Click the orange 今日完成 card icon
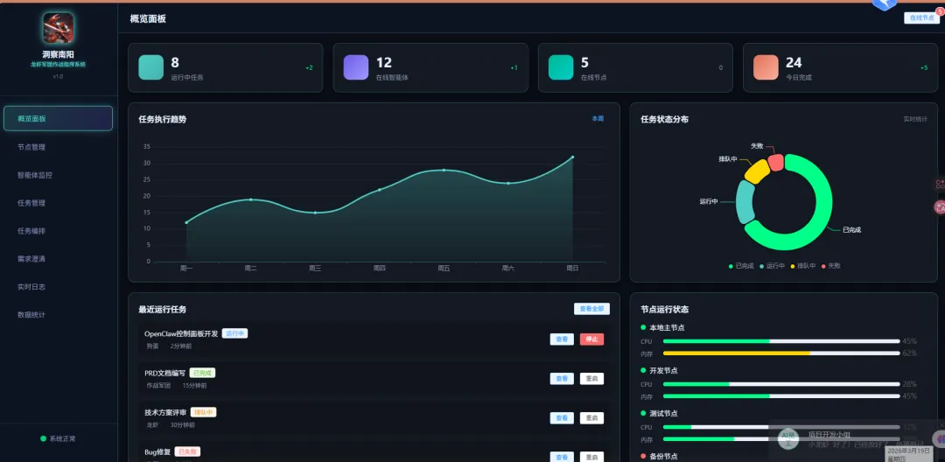Viewport: 945px width, 462px height. coord(766,67)
